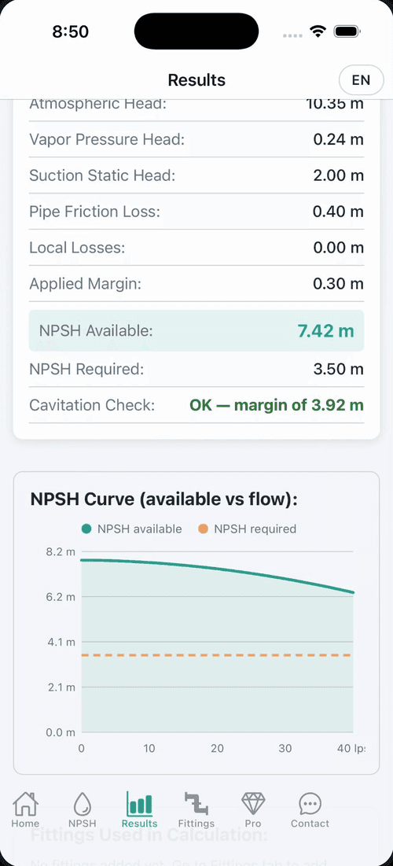Tap the battery status icon
This screenshot has height=866, width=393.
tap(347, 31)
